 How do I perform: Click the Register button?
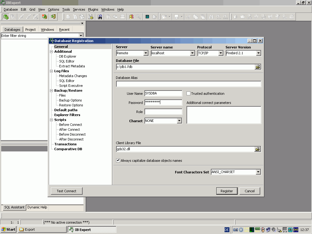[x=227, y=191]
